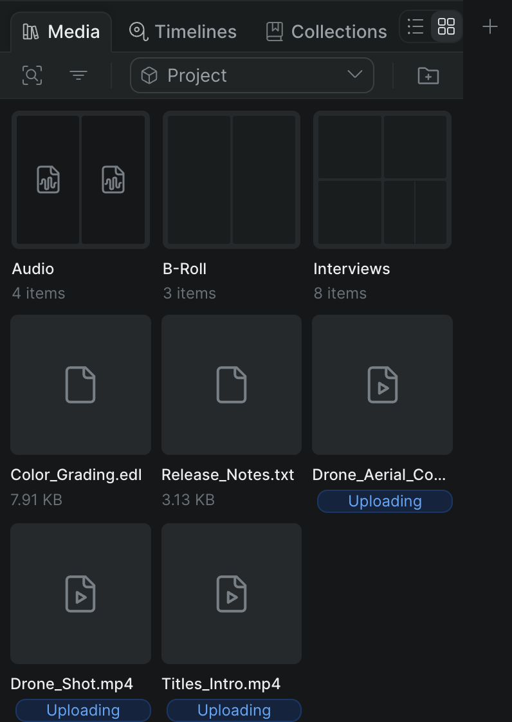Click the '8 items' label under Interviews
This screenshot has height=722, width=512.
click(x=340, y=293)
